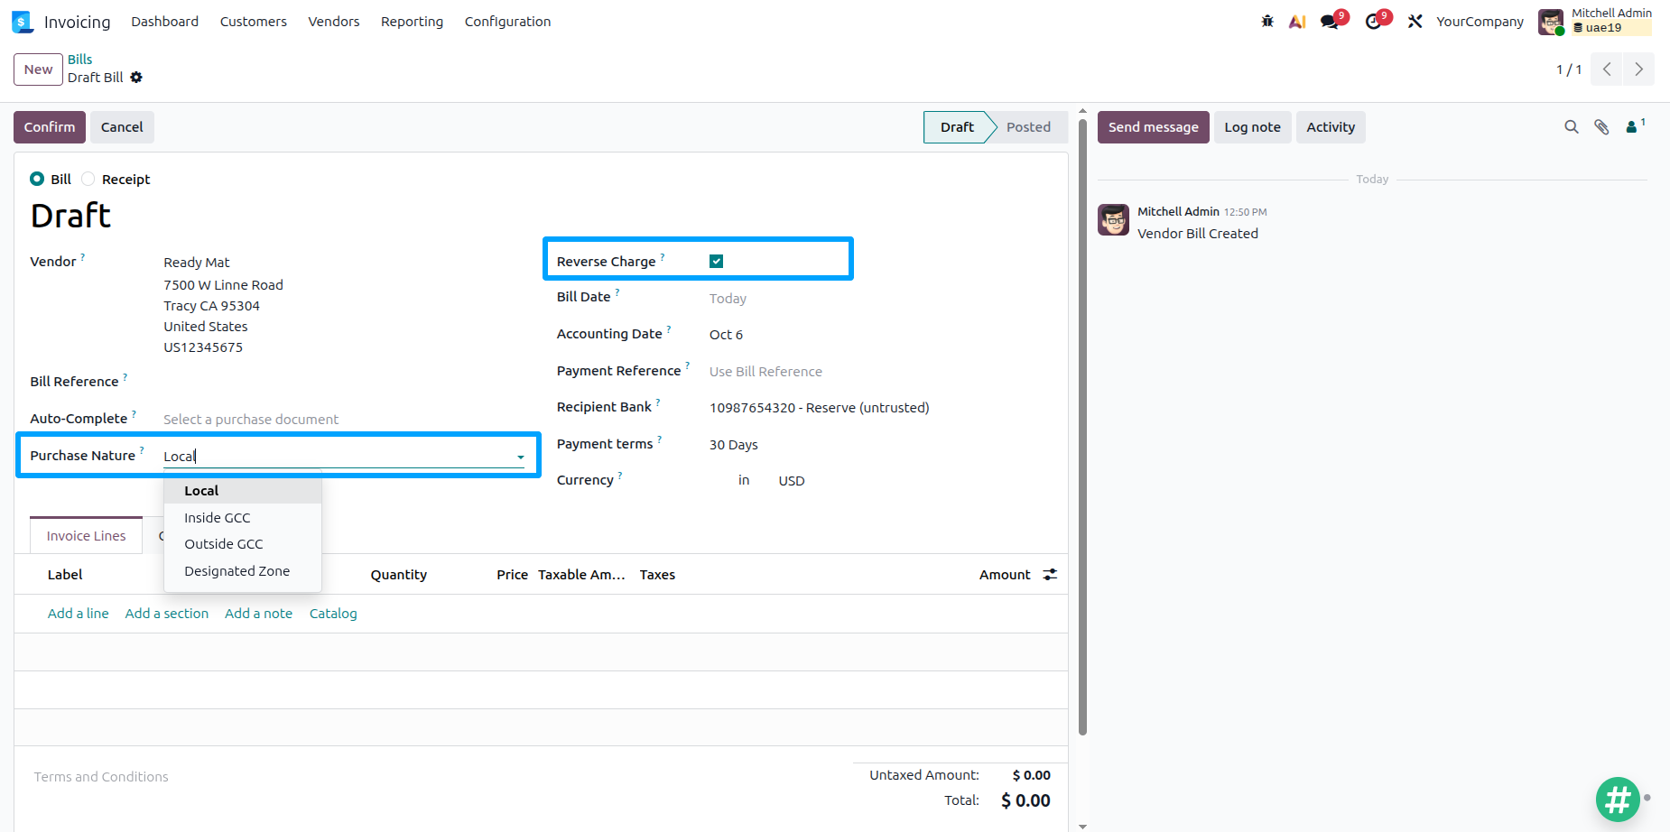Search messages with the chatter magnifier icon
1670x832 pixels.
click(1572, 127)
